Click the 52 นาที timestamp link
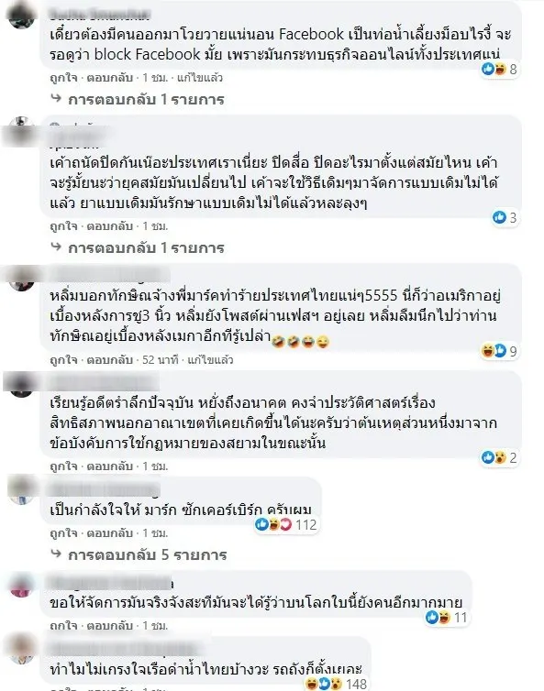Image resolution: width=544 pixels, height=691 pixels. click(160, 360)
